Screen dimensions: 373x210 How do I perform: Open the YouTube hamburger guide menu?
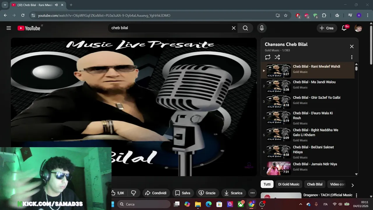(x=9, y=28)
